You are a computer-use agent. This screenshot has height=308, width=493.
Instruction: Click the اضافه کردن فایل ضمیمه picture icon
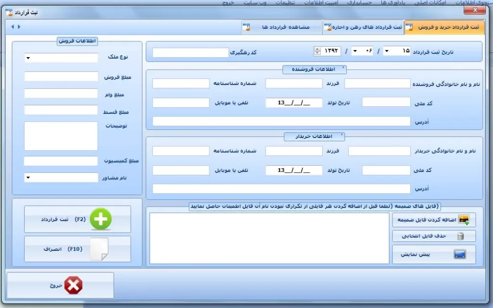click(464, 220)
